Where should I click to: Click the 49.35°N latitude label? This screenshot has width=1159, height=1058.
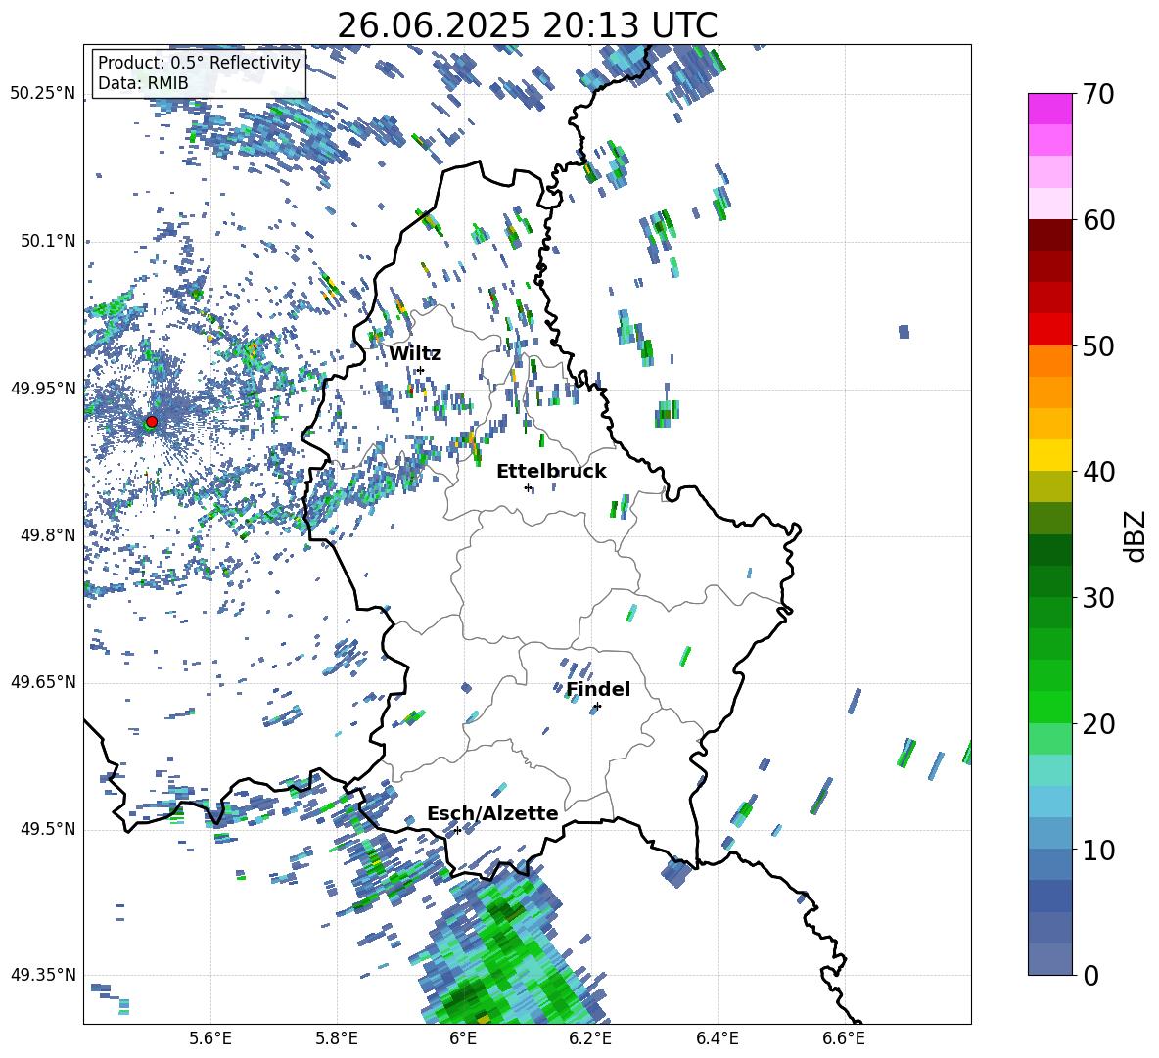[43, 975]
